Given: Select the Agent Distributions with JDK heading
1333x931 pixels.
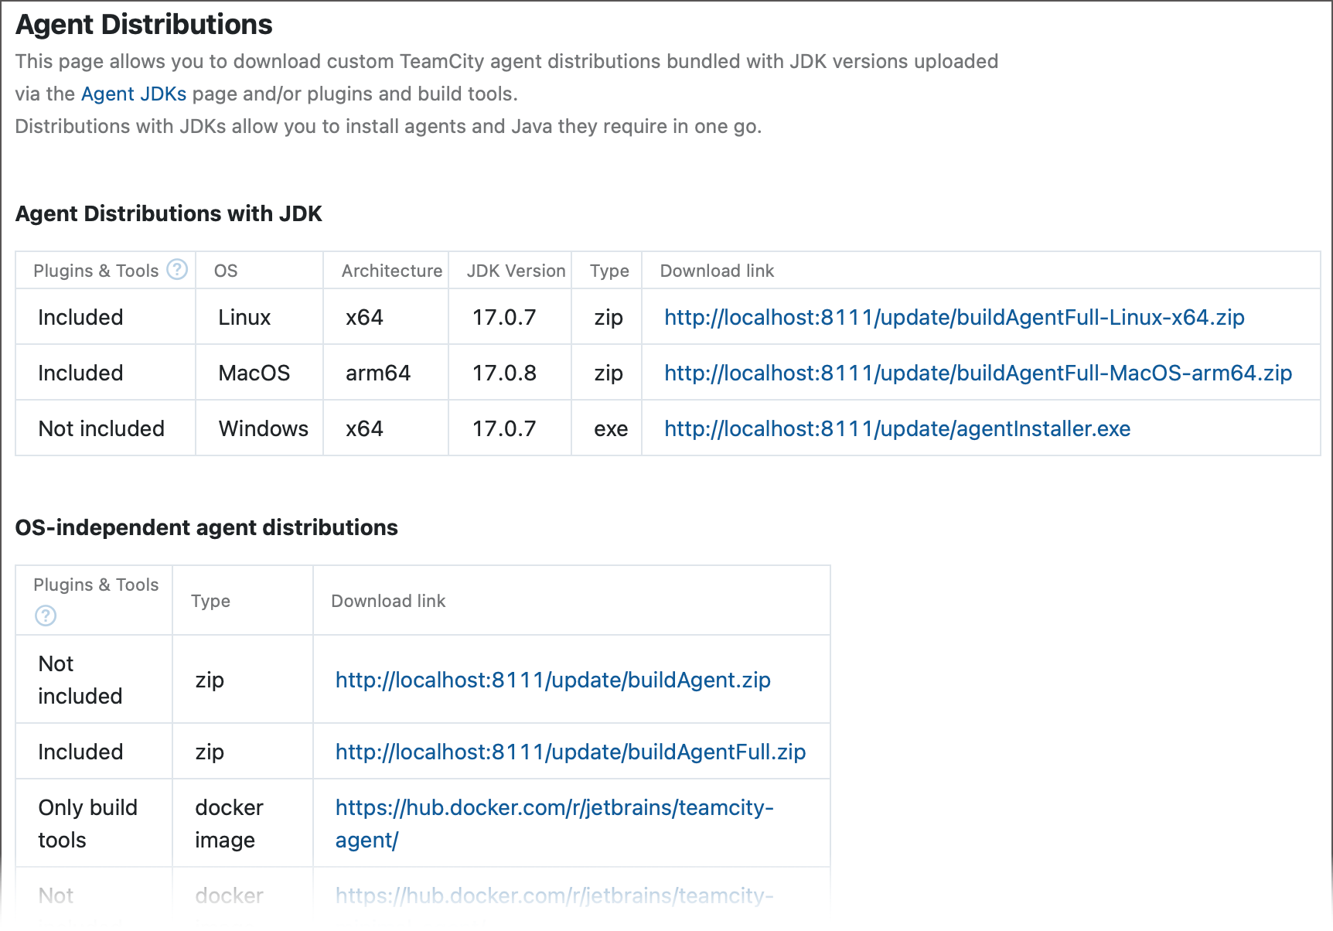Looking at the screenshot, I should tap(169, 213).
